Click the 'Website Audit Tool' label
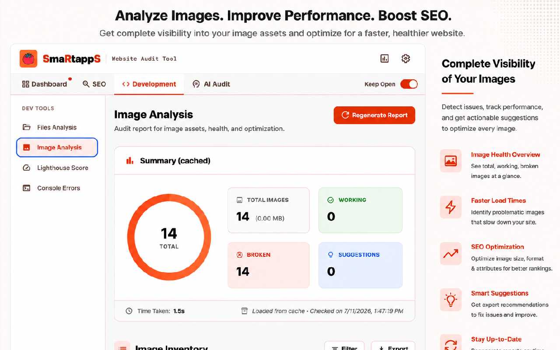Screen dimensions: 560x350 click(x=144, y=59)
